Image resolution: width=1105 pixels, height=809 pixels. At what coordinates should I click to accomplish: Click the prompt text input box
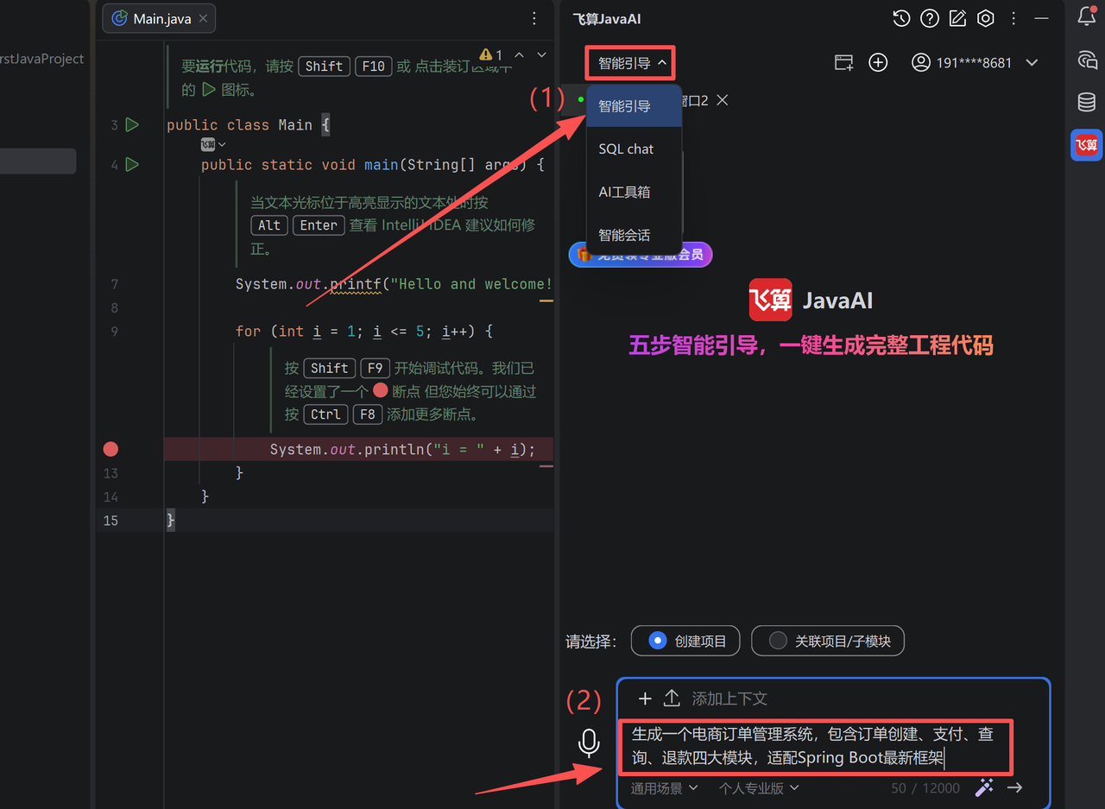point(815,747)
